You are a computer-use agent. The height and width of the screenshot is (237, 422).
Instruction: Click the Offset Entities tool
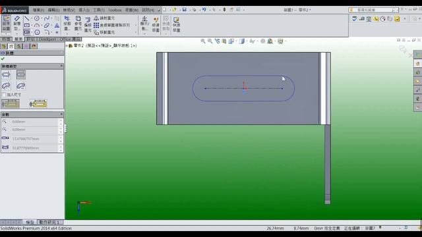(88, 24)
